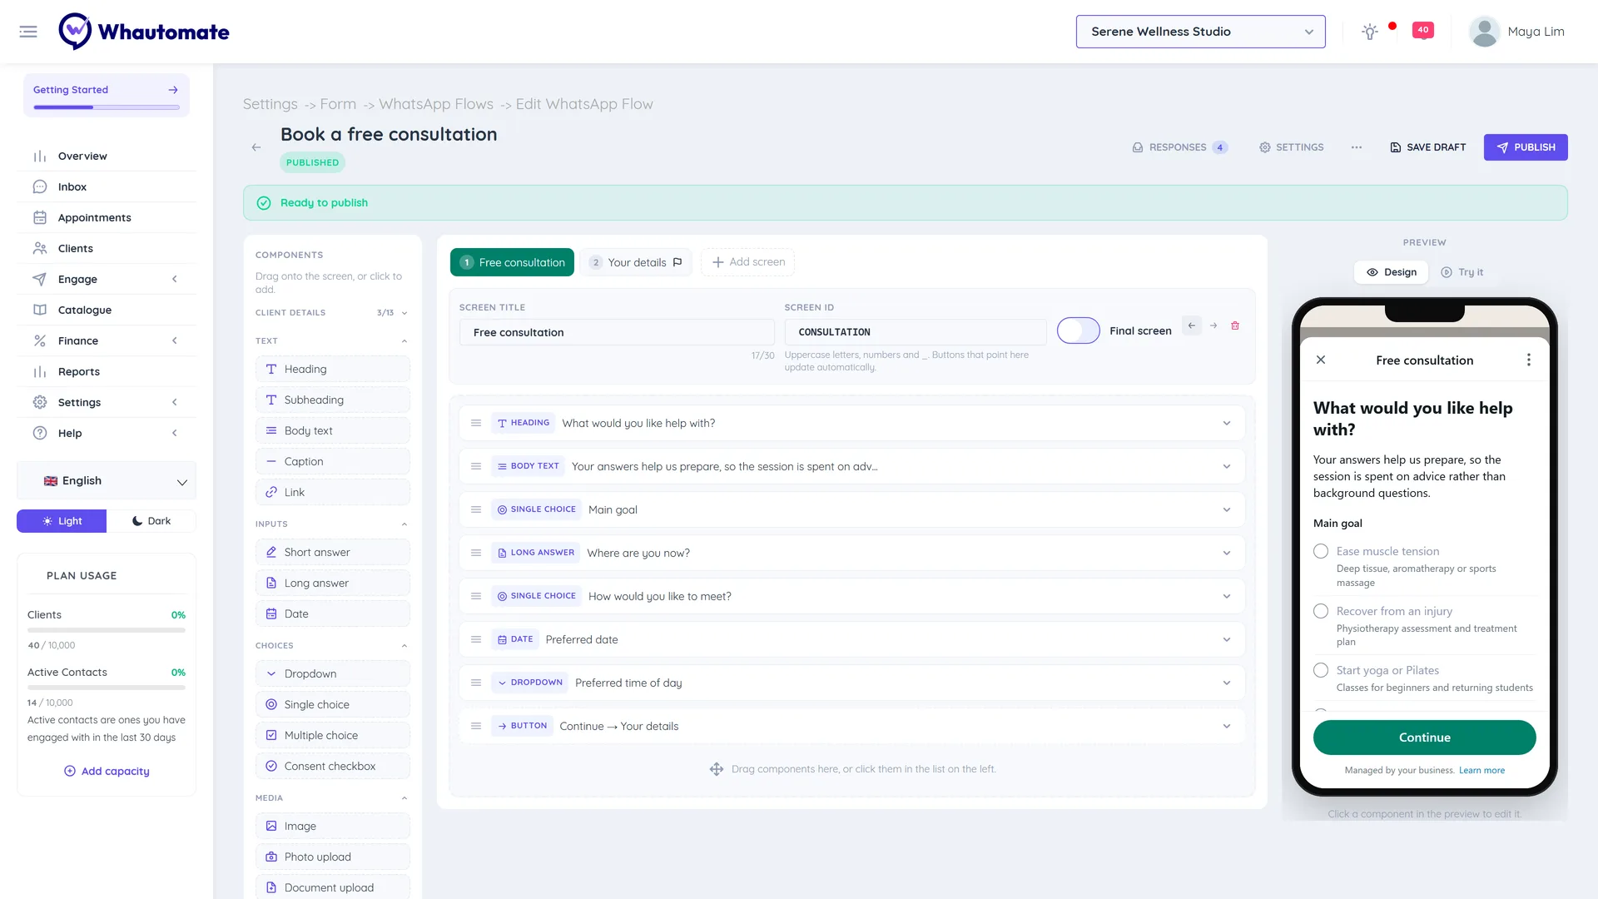Switch the preview to the Try it tab
The image size is (1598, 899).
(1462, 272)
